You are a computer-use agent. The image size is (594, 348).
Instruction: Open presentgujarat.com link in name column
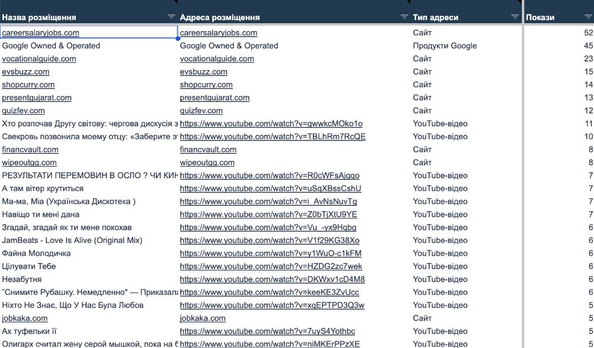click(x=37, y=98)
